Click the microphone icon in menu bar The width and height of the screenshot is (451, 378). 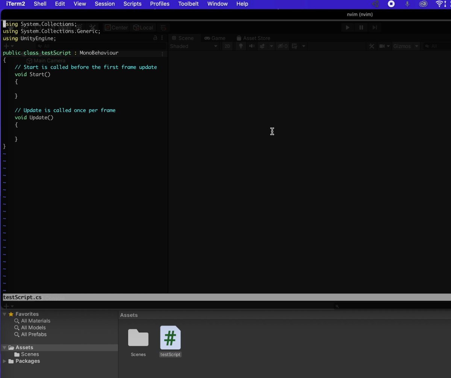coord(407,4)
